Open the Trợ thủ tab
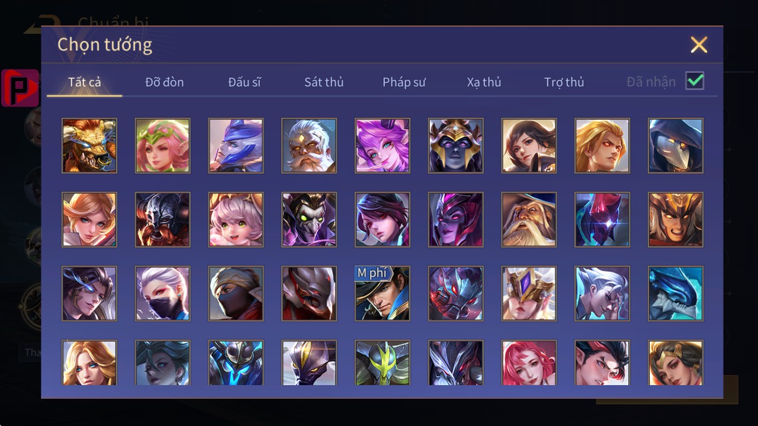 (x=564, y=82)
